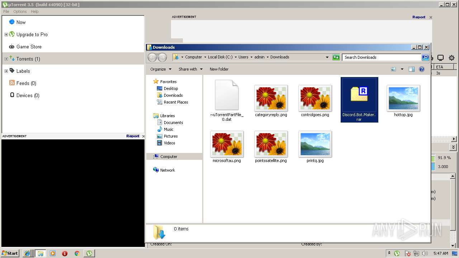Select Torrents (1) in sidebar
Screen dimensions: 459x258
click(x=28, y=59)
